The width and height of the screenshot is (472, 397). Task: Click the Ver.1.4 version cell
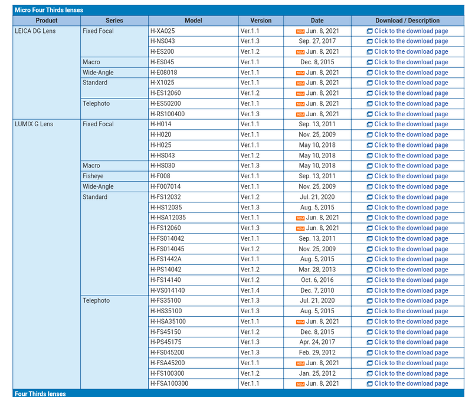click(x=261, y=290)
